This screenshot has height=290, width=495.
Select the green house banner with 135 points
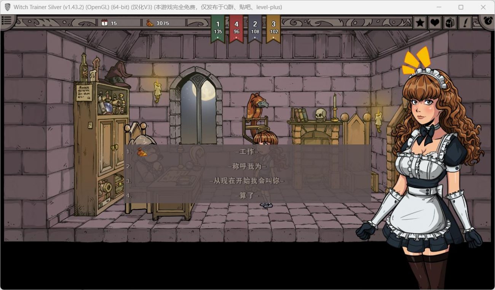click(x=218, y=28)
